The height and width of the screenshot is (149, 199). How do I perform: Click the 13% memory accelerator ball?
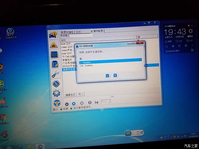(128, 133)
